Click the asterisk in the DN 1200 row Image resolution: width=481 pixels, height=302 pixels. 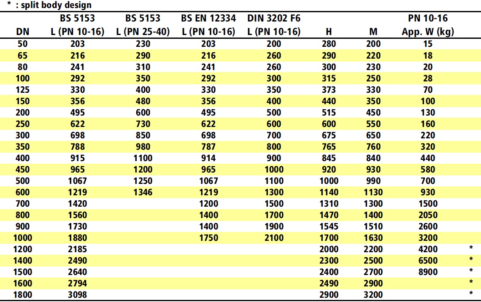tap(471, 248)
